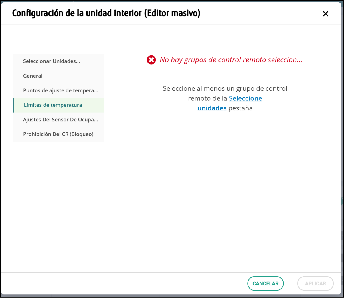Click the dialog title 'Configuración de la unidad interior'
Screen dimensions: 344x298
click(x=77, y=13)
